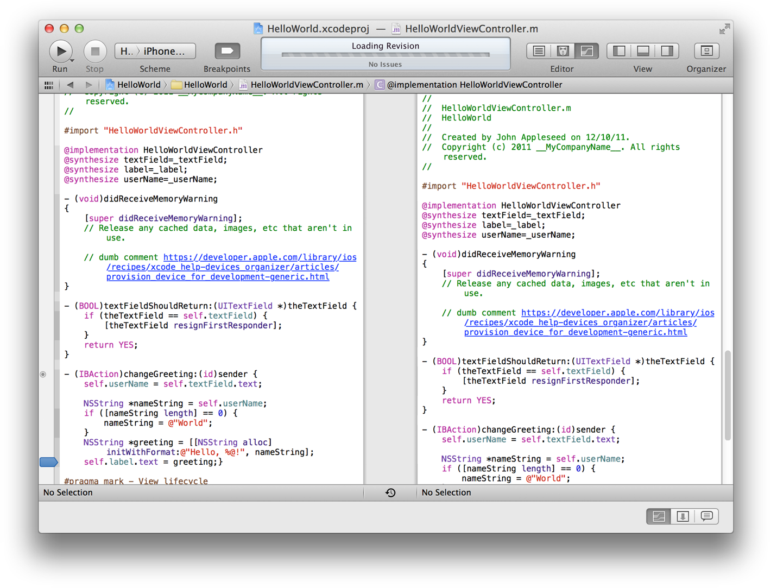Image resolution: width=777 pixels, height=588 pixels.
Task: Open the Assistant editor
Action: coord(563,50)
